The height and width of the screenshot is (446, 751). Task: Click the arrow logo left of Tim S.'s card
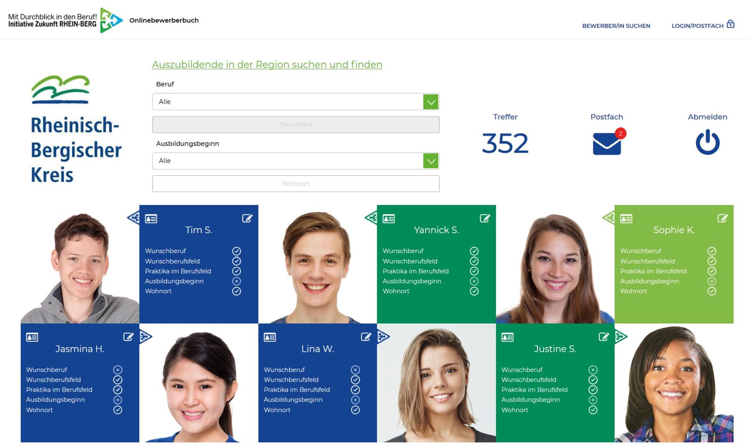coord(133,217)
